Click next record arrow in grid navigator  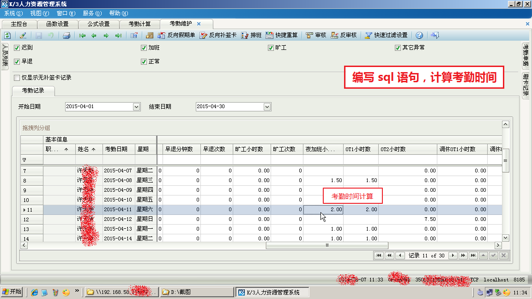[453, 256]
